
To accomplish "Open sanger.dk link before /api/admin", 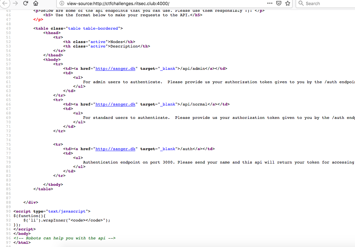I will [x=115, y=69].
